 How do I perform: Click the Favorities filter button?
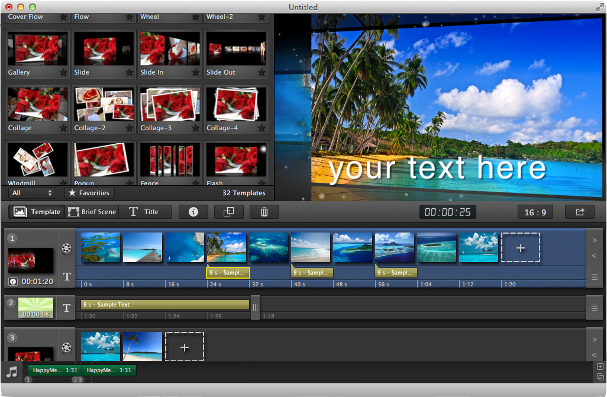[x=89, y=193]
